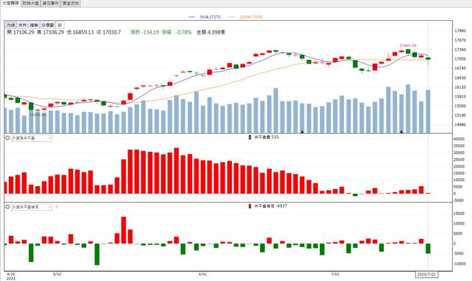
Task: Toggle the 趨勢 trend overlay
Action: point(34,25)
